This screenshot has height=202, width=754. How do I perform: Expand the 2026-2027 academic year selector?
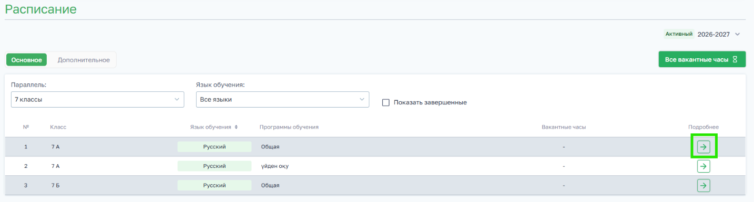click(719, 34)
